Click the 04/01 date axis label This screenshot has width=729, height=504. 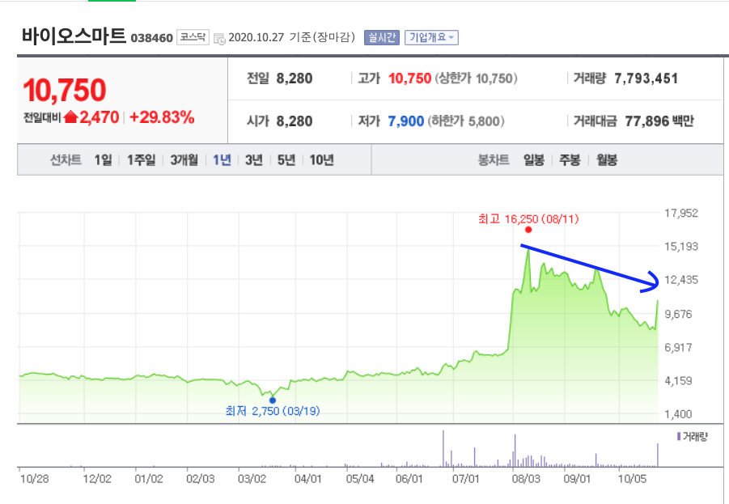click(307, 479)
